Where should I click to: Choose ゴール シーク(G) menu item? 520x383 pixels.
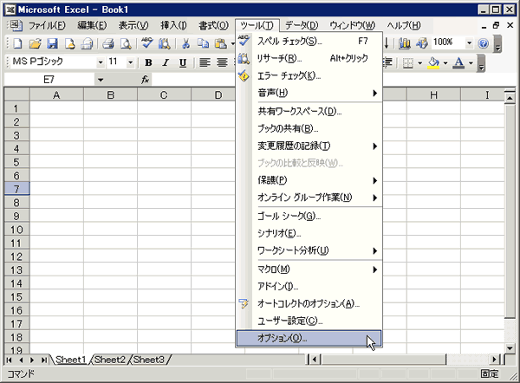tap(309, 217)
